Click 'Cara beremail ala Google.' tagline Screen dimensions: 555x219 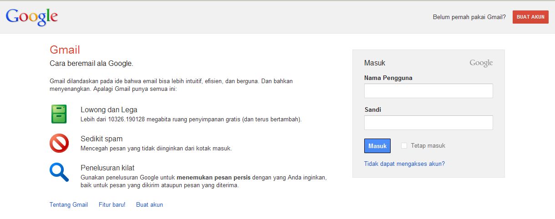click(x=91, y=63)
